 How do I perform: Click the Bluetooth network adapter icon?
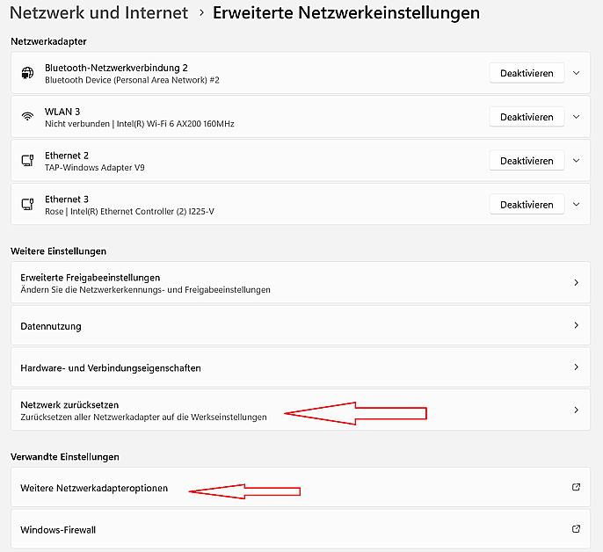[27, 73]
